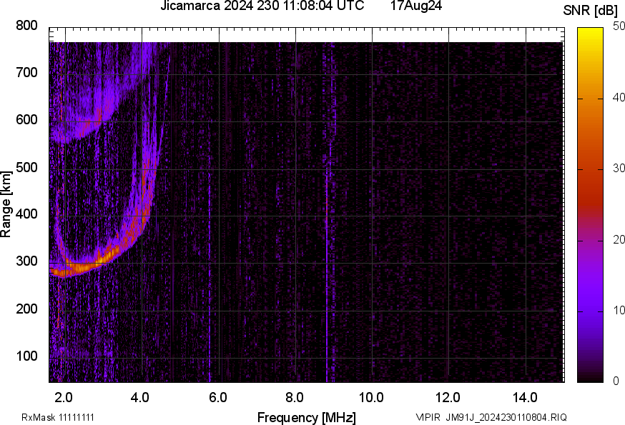Click the colorbar tick label '20'
The height and width of the screenshot is (425, 625).
tap(619, 239)
